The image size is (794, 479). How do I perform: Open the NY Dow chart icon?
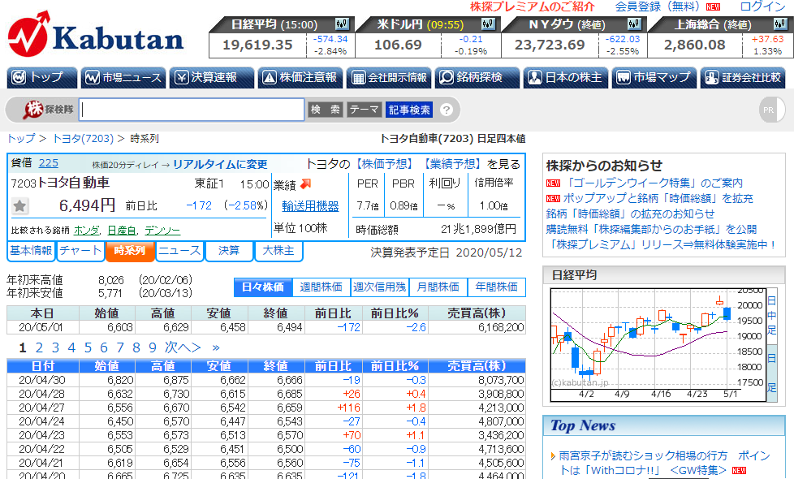(x=634, y=24)
